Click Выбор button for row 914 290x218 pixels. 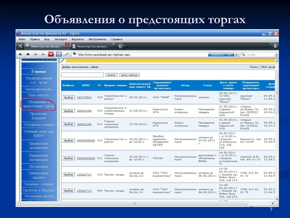69,111
